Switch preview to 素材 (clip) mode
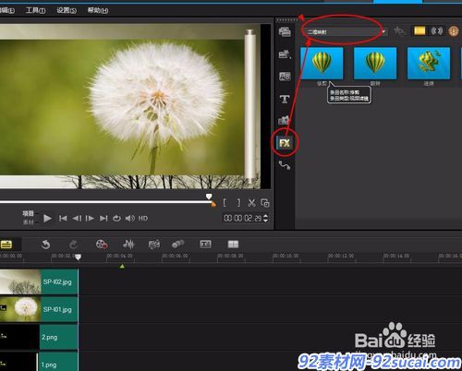Screen dimensions: 462x371 [28, 221]
